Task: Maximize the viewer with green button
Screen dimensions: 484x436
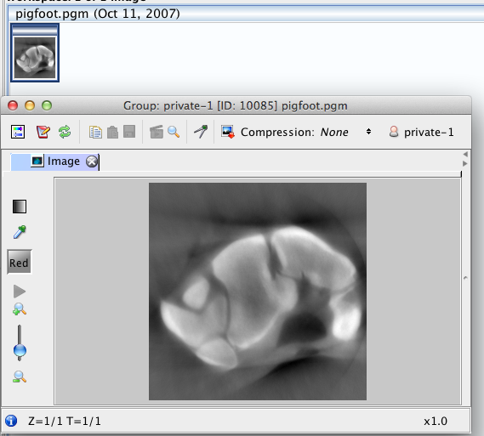Action: [47, 105]
